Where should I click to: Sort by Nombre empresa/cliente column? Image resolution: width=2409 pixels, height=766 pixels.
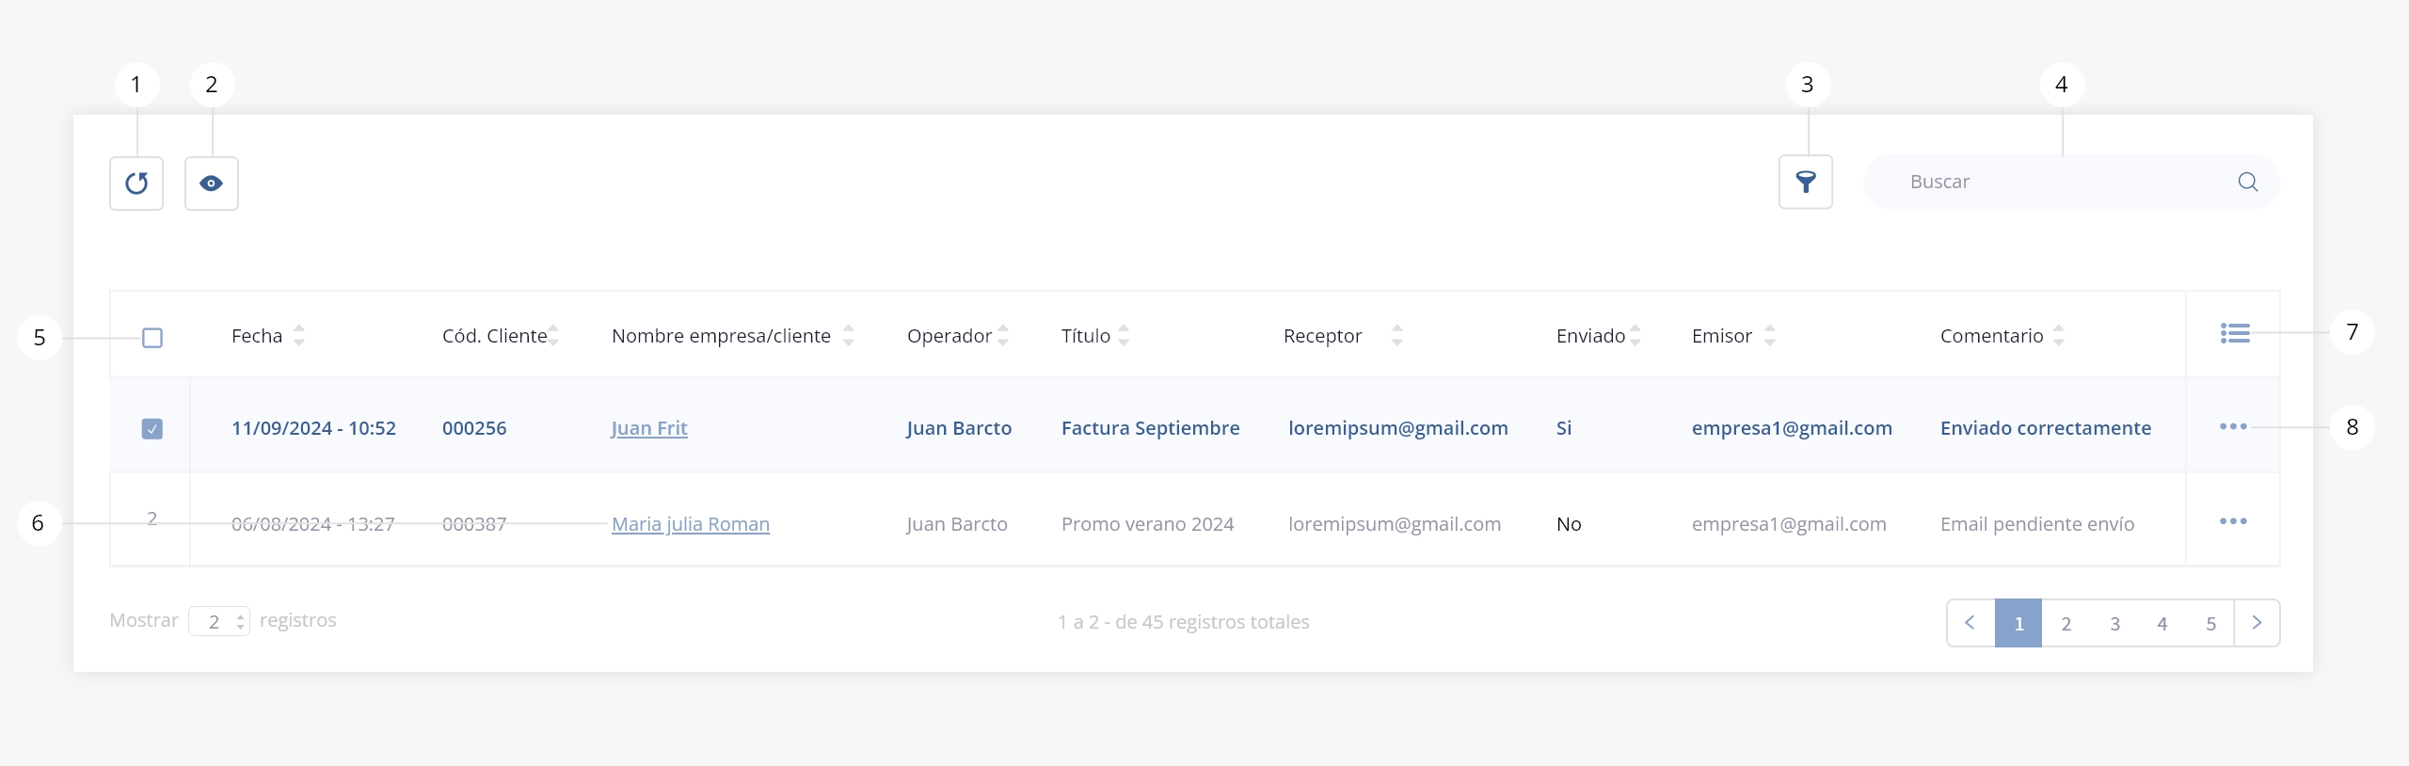(848, 336)
